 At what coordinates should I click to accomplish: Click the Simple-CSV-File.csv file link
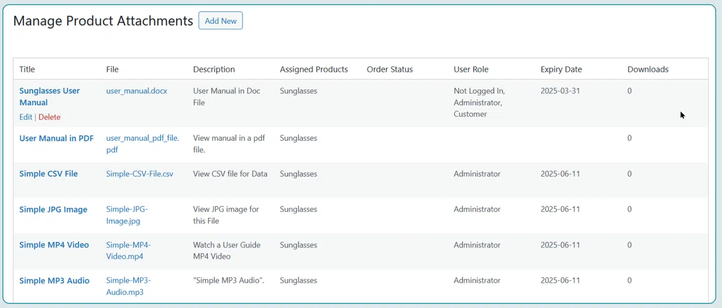(140, 174)
